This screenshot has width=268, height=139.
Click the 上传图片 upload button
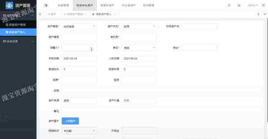coord(70,121)
